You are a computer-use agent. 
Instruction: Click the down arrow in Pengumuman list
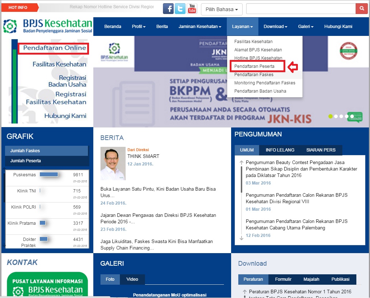click(x=242, y=238)
